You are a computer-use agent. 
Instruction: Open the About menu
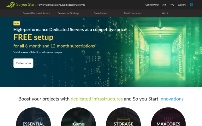(x=165, y=13)
